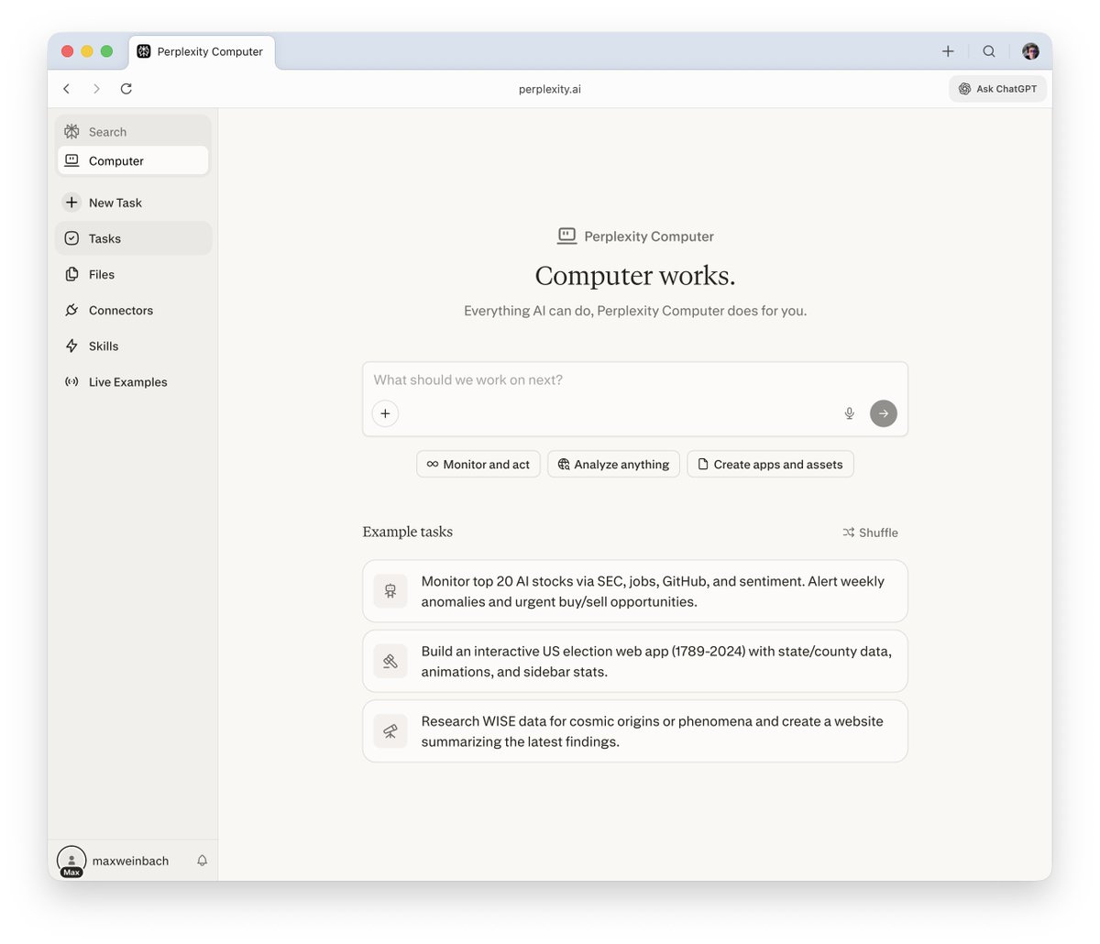Click the gavel icon on election example

390,661
